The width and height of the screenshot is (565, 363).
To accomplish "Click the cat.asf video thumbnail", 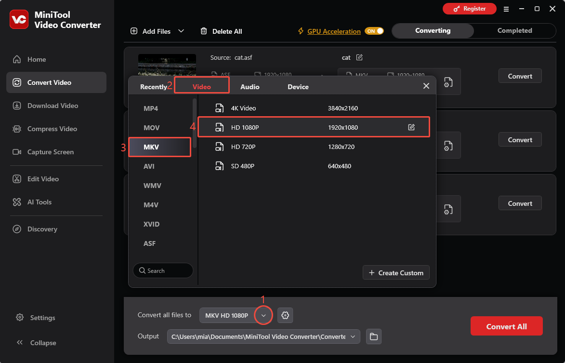I will (x=167, y=65).
